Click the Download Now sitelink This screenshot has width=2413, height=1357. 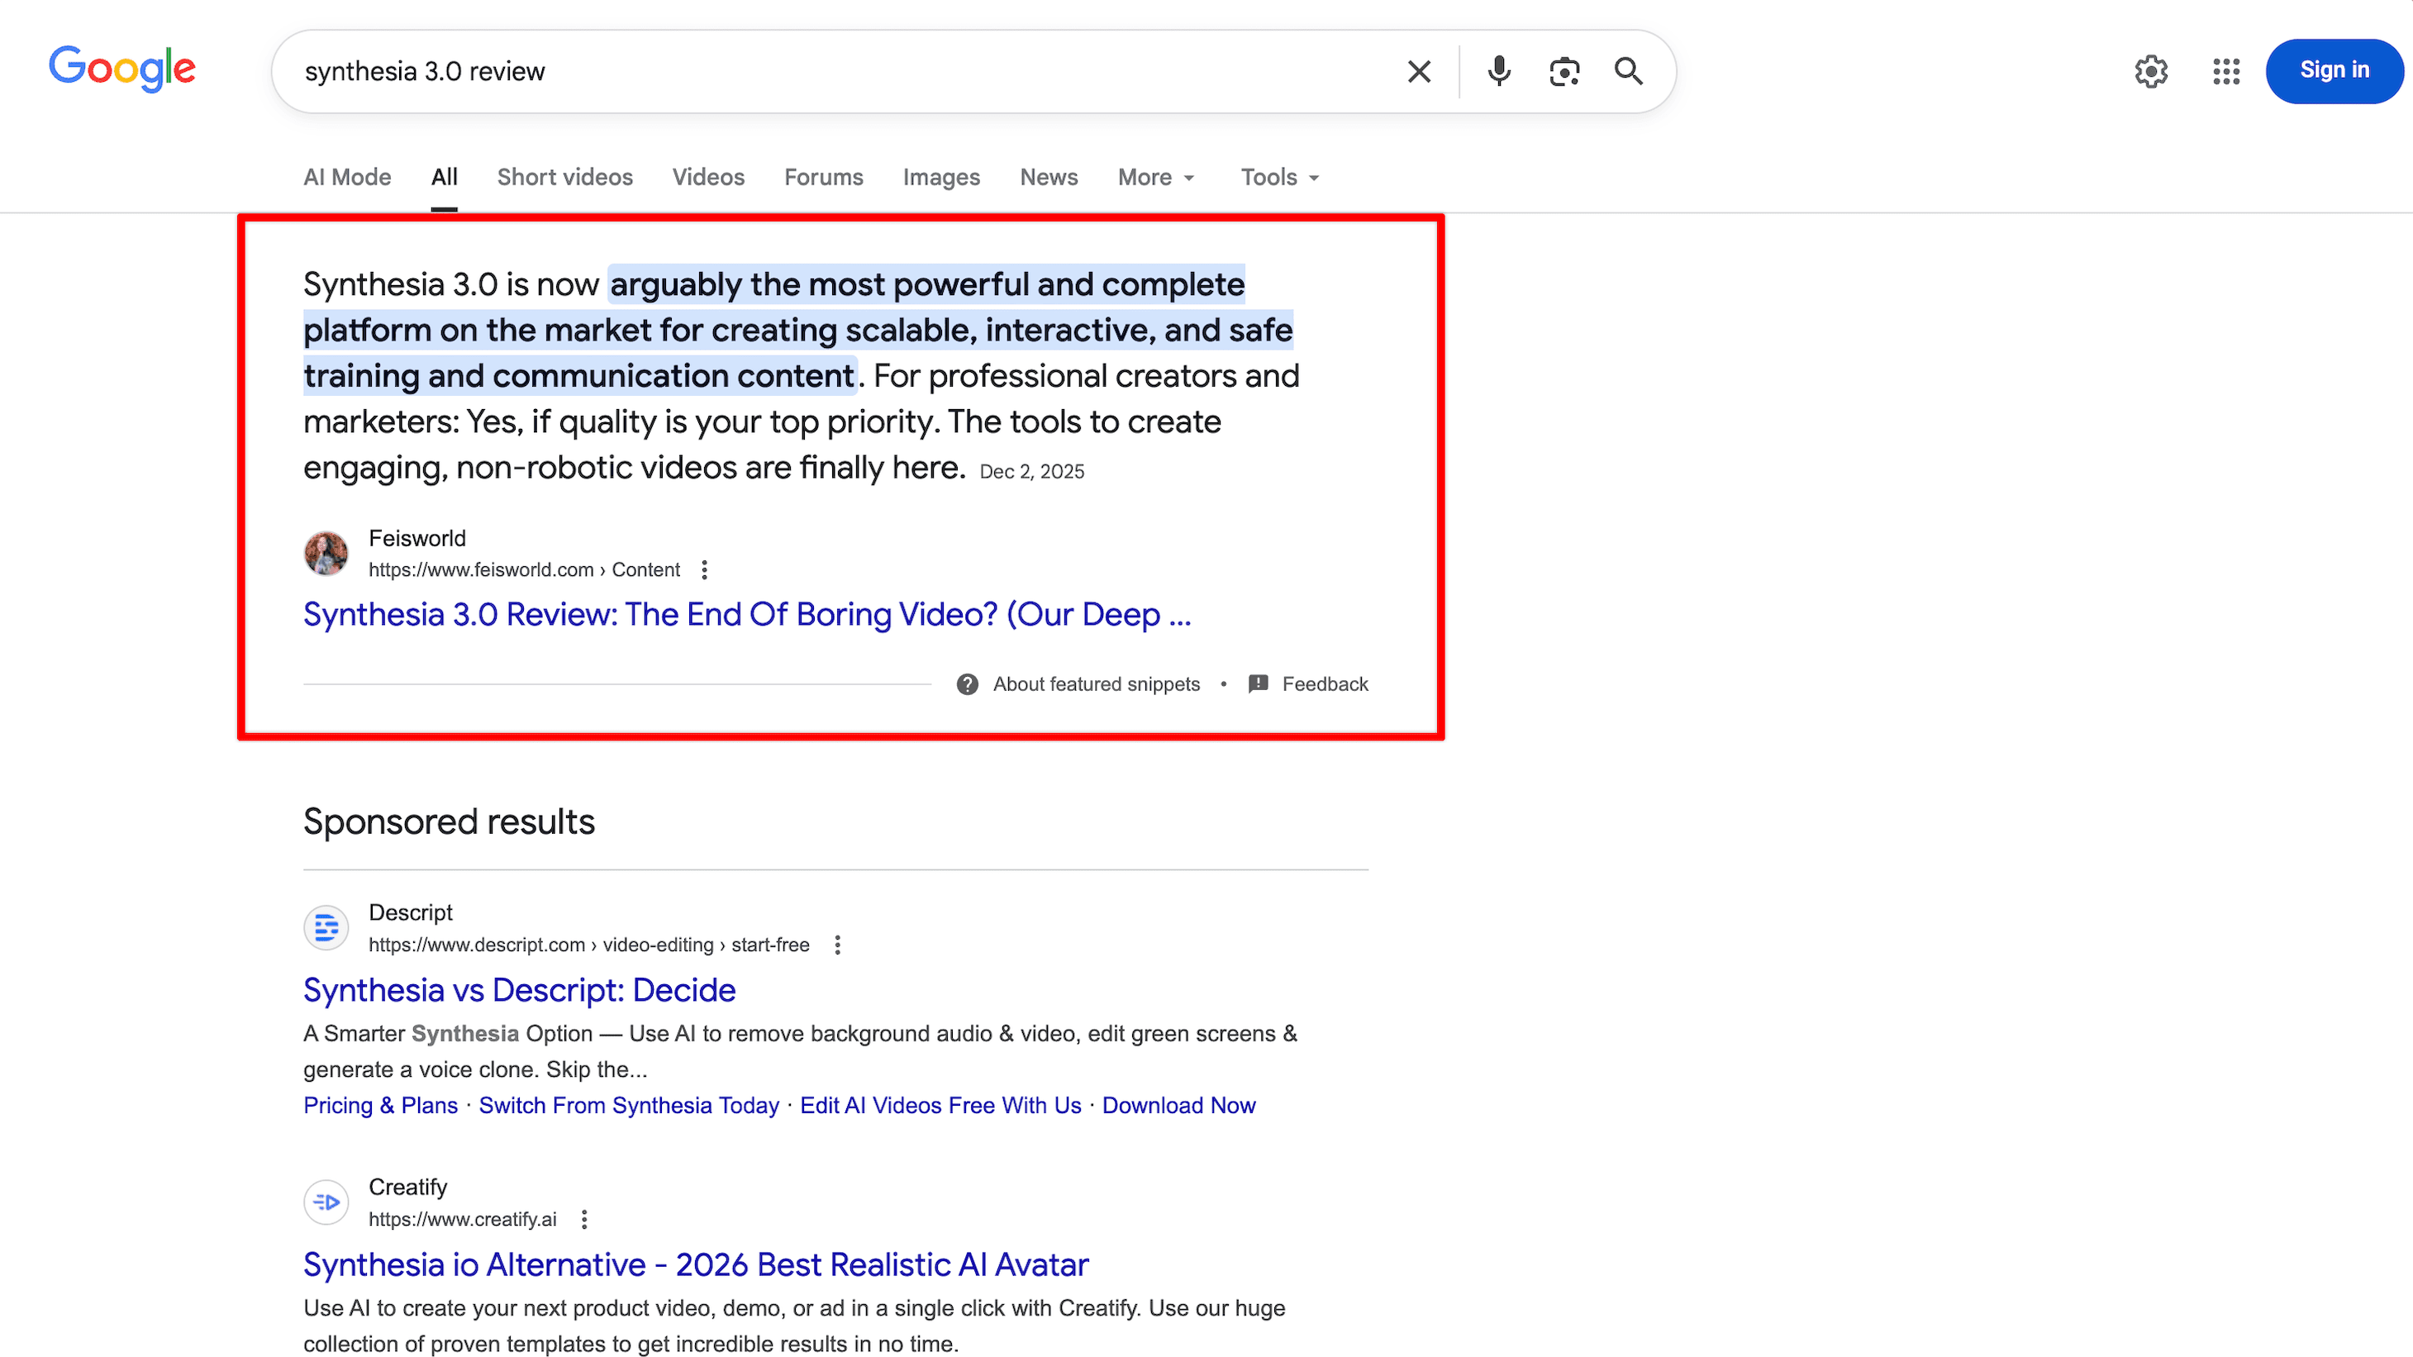(x=1178, y=1105)
